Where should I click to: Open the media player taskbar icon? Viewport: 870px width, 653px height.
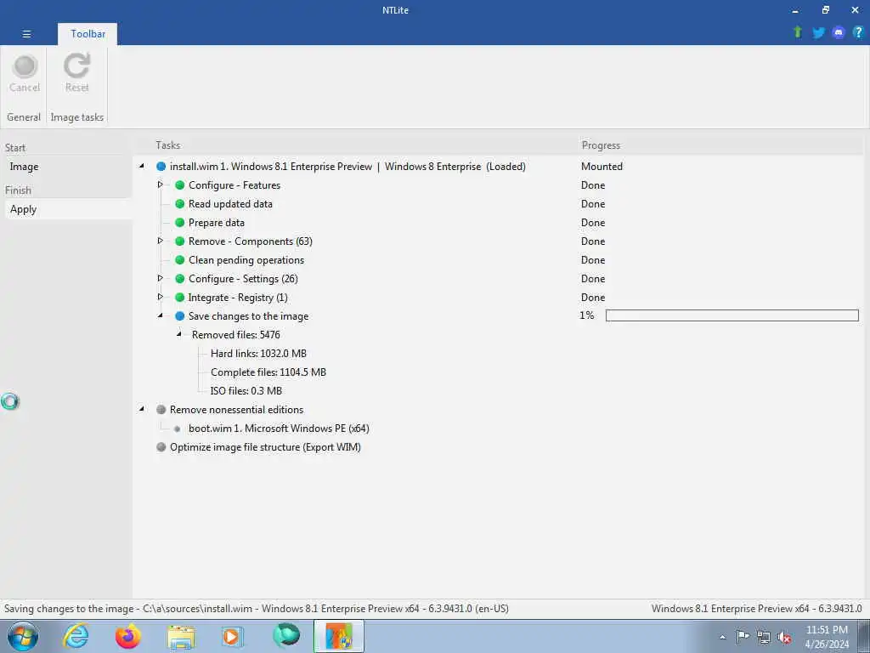232,636
